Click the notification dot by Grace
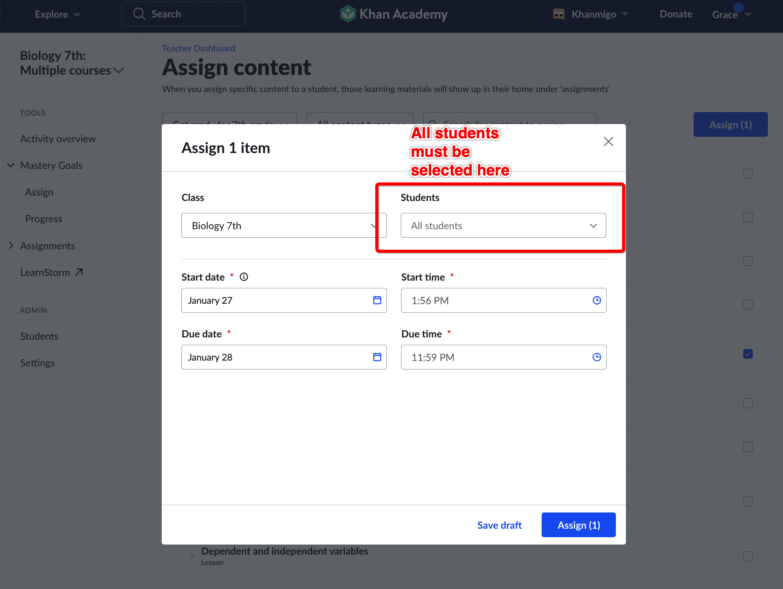The height and width of the screenshot is (589, 783). pyautogui.click(x=739, y=7)
